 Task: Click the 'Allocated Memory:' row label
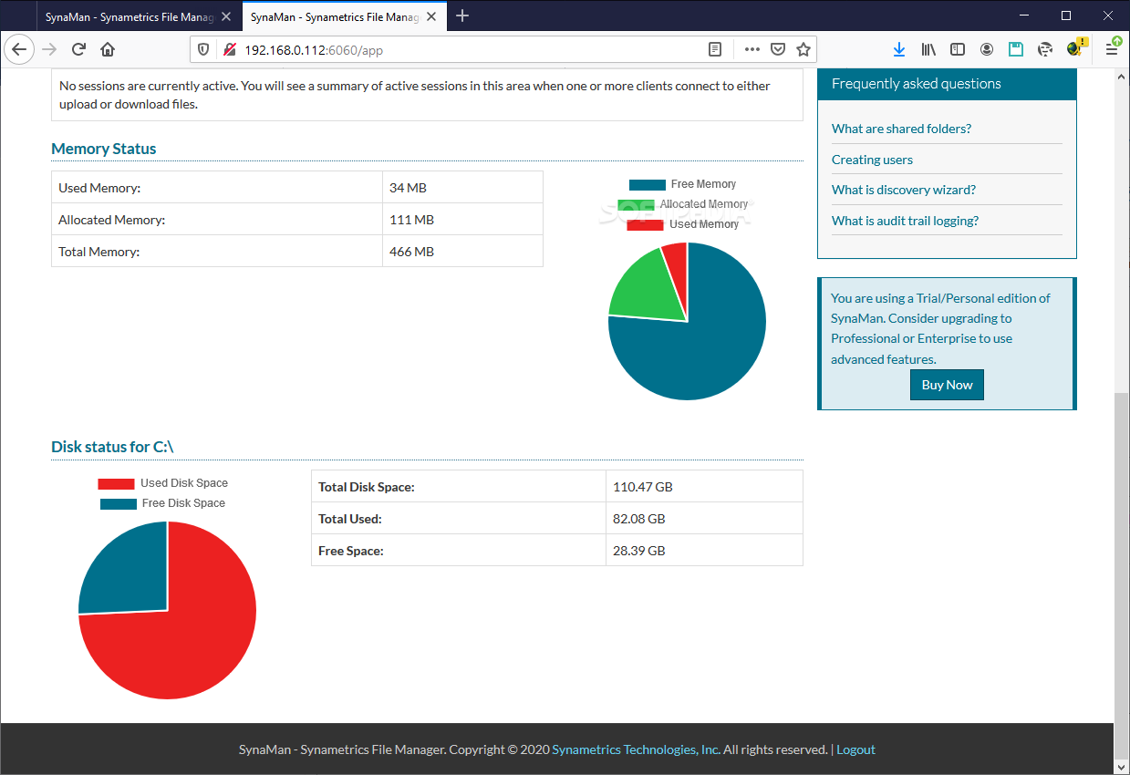[112, 220]
